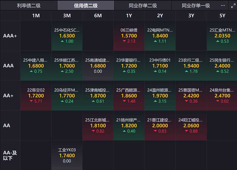Open the 21扬州绿产 bond cell

pos(129,125)
